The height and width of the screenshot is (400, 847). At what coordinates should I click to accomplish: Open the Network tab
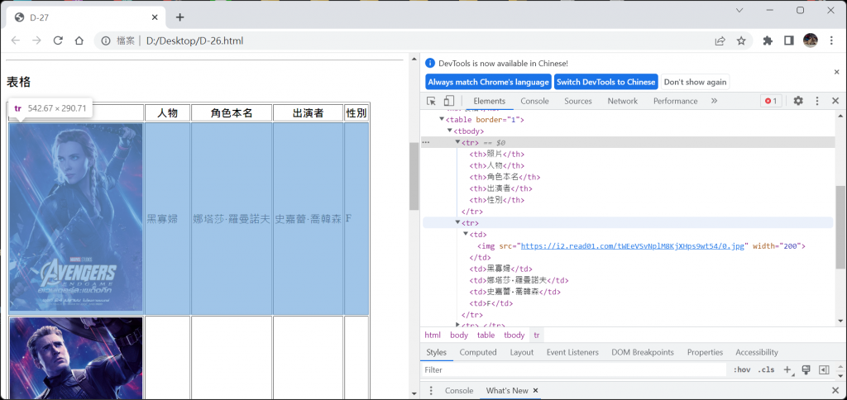point(622,101)
